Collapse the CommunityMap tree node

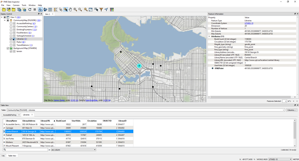pos(5,20)
